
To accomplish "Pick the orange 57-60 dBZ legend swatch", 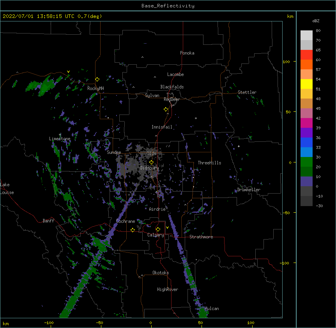I will [x=306, y=64].
